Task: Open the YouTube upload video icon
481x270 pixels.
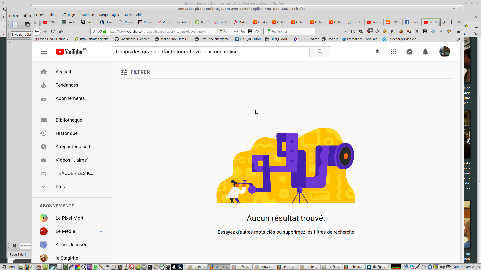Action: pyautogui.click(x=377, y=52)
